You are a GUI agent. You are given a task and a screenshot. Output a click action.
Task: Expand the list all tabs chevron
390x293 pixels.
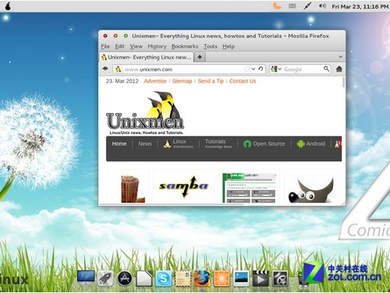[x=340, y=57]
